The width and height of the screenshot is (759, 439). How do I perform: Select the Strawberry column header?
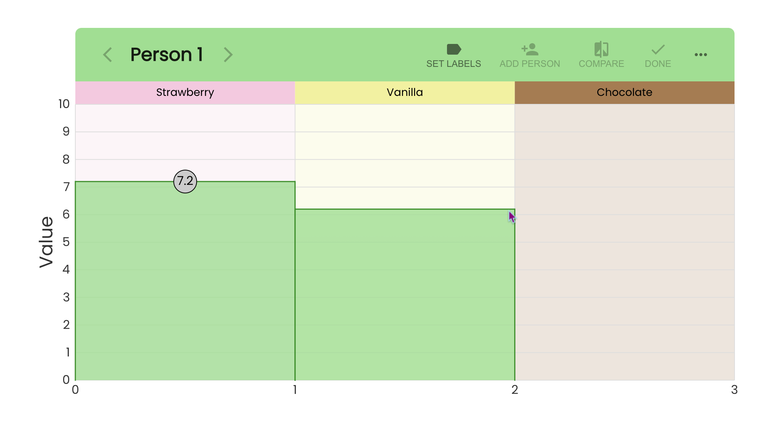pyautogui.click(x=185, y=92)
